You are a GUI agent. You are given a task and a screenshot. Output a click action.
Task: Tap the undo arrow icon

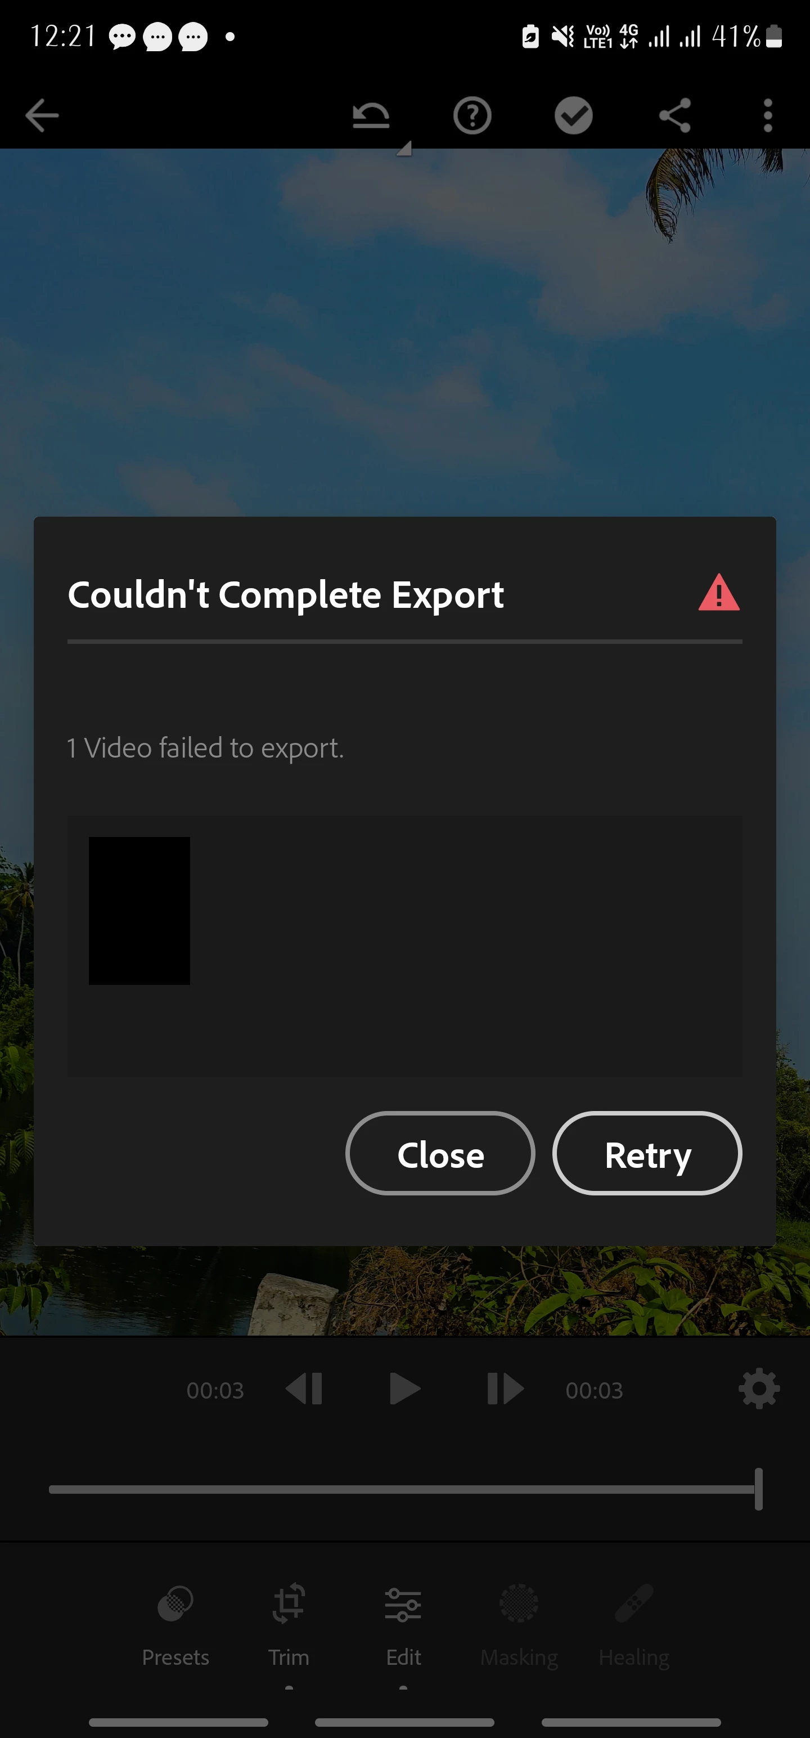click(371, 115)
